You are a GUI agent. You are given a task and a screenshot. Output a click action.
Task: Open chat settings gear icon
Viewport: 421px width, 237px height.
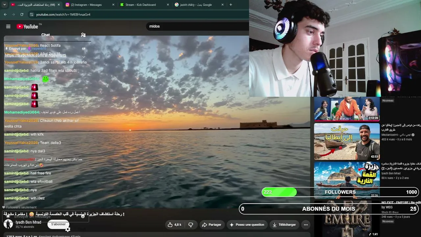68,229
